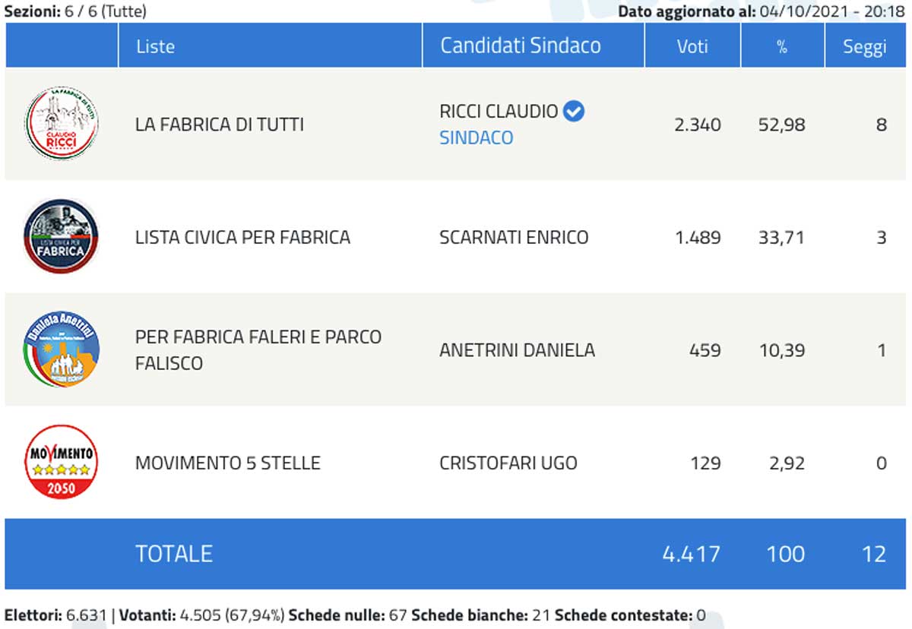Open the LISTA CIVICA PER FABRICA list name
Screen dimensions: 912x629
[242, 237]
